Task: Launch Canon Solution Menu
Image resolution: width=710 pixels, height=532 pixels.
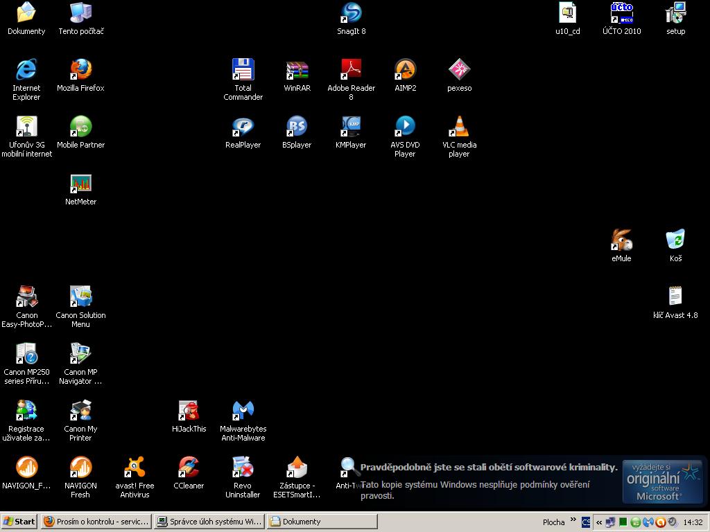Action: pyautogui.click(x=81, y=296)
